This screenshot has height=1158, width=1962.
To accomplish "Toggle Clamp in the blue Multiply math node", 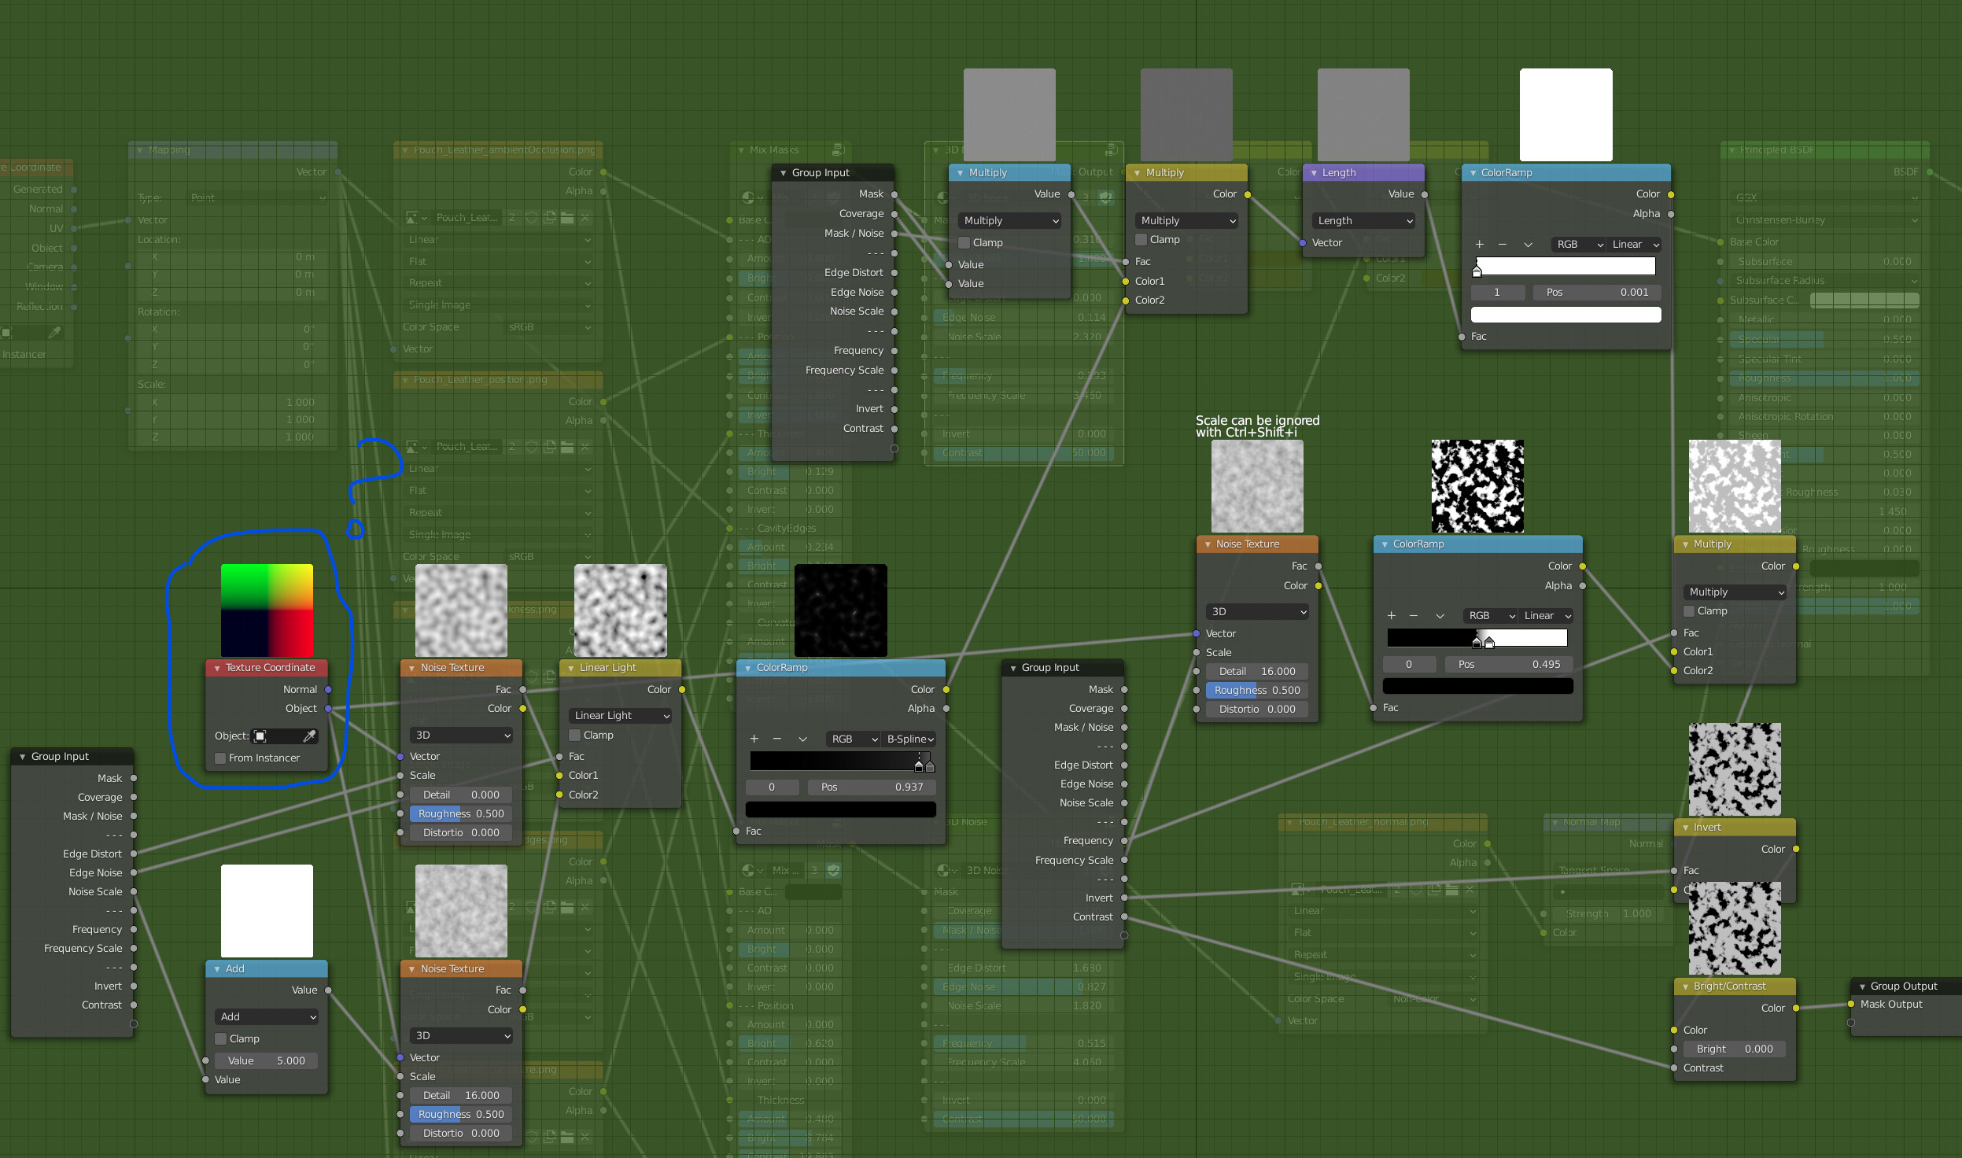I will (x=964, y=243).
